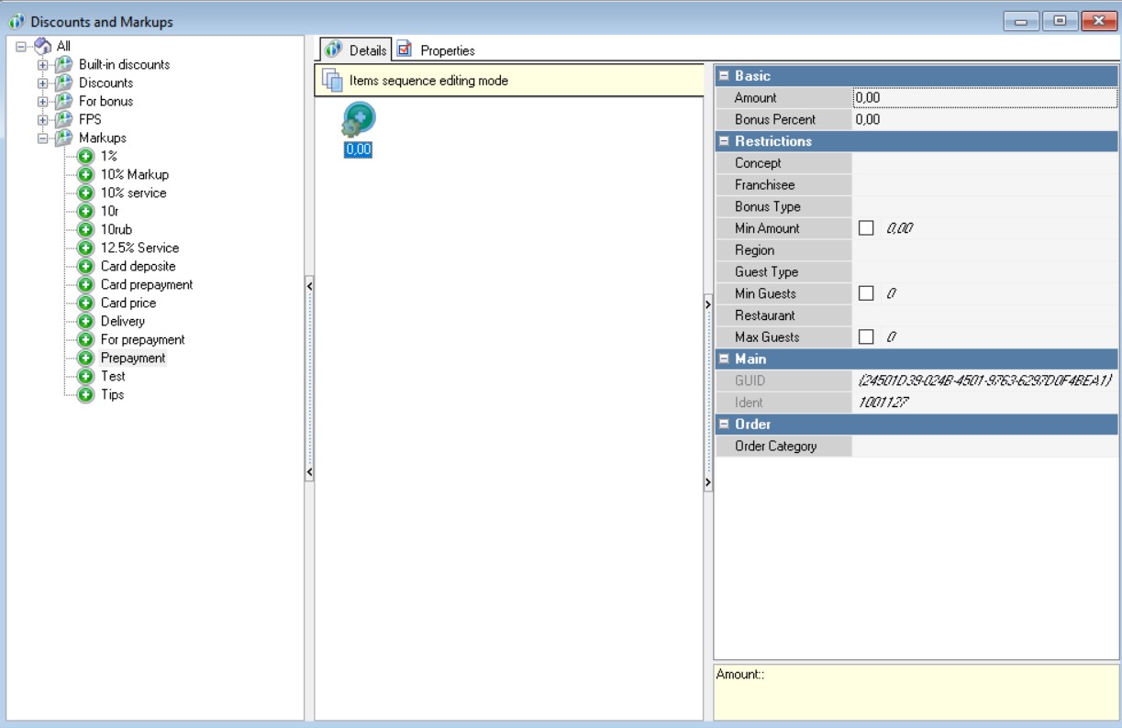Check the Max Guests checkbox

tap(866, 337)
